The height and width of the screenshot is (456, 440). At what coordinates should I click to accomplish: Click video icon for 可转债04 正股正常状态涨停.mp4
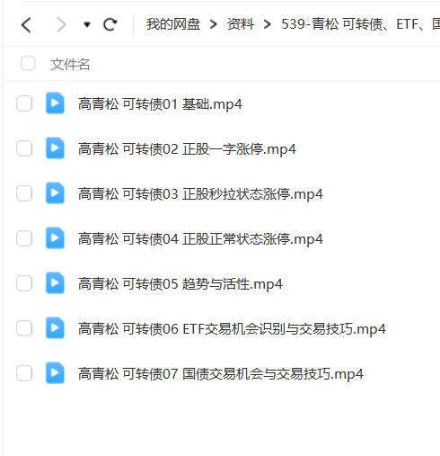tap(55, 238)
